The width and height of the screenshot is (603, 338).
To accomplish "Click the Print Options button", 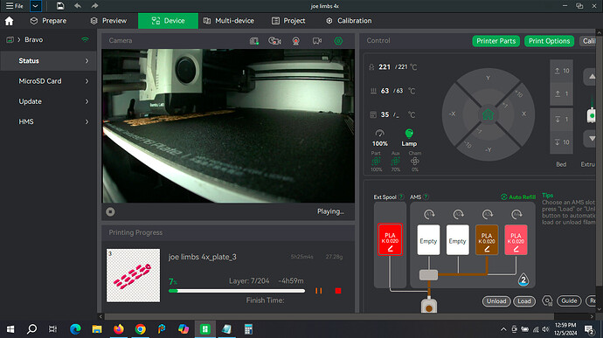I will coord(549,41).
